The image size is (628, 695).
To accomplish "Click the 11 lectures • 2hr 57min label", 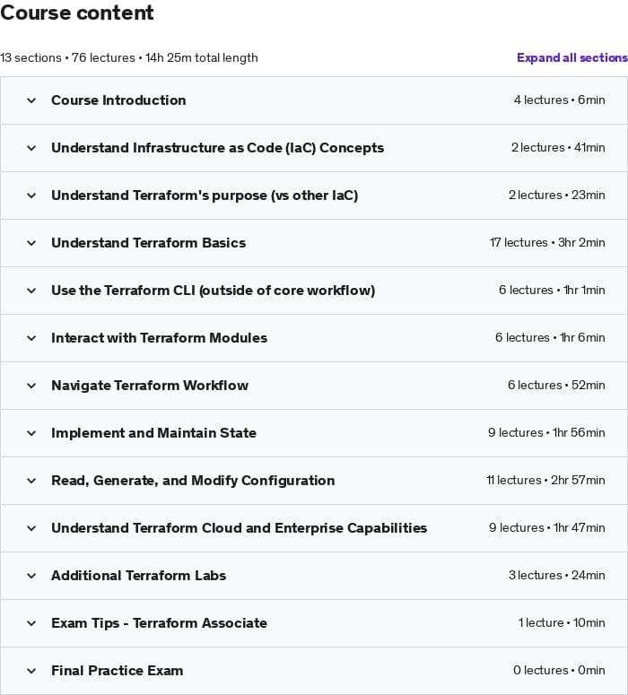I will [545, 481].
